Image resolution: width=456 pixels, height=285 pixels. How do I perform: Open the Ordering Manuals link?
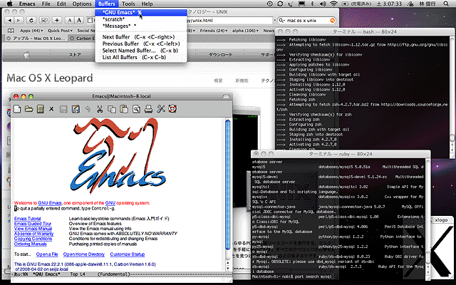pos(30,244)
